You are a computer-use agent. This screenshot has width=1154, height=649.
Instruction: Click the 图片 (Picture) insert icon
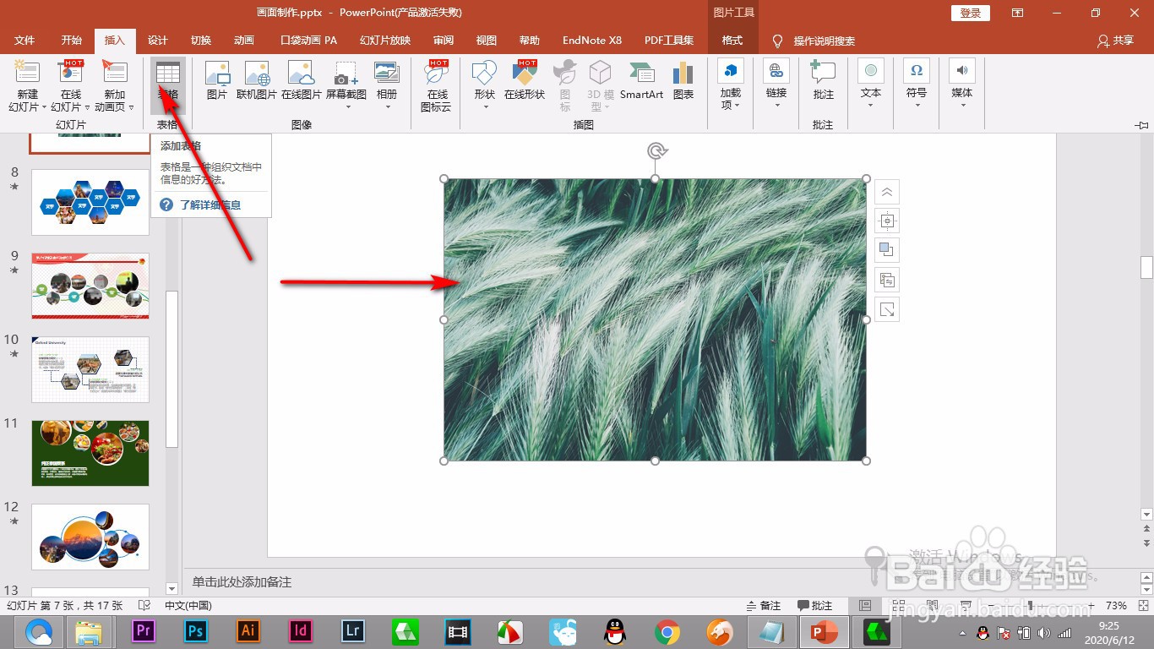(217, 81)
